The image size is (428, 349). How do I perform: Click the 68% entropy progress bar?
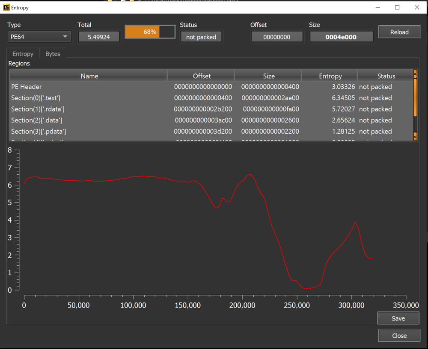point(150,32)
